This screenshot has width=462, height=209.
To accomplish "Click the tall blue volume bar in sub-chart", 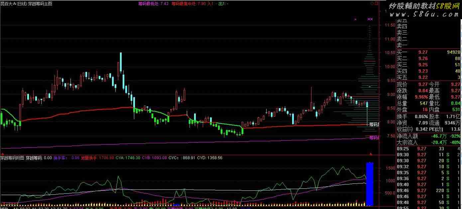I will (x=370, y=183).
